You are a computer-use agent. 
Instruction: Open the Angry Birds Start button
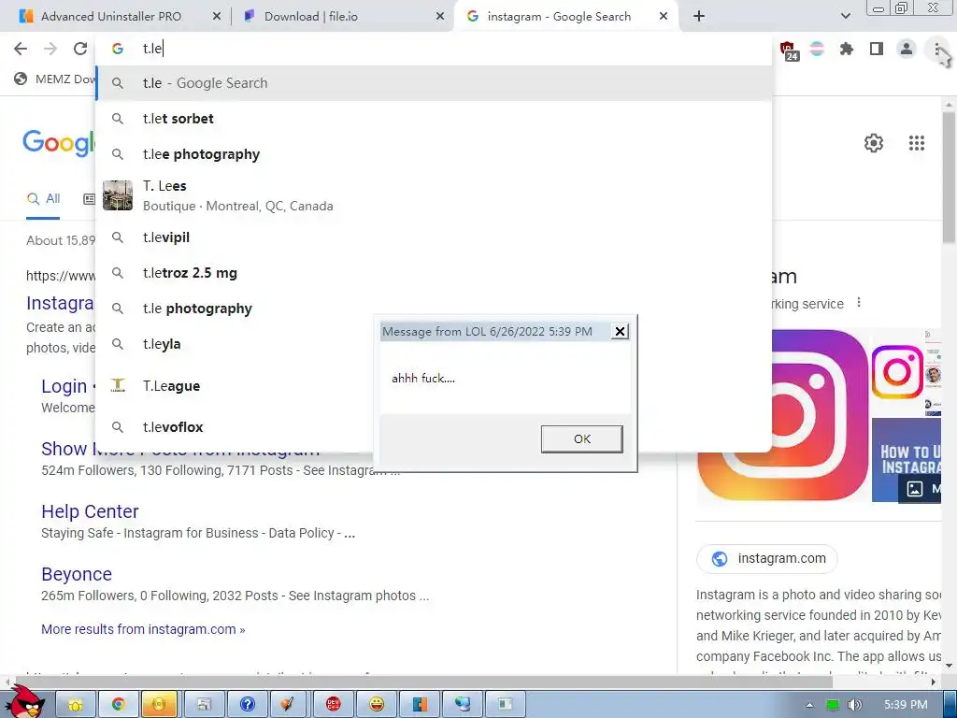(24, 702)
